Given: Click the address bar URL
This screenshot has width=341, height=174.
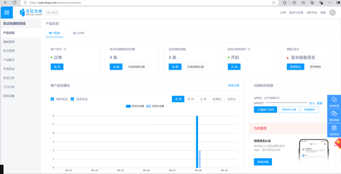Looking at the screenshot, I should click(56, 3).
